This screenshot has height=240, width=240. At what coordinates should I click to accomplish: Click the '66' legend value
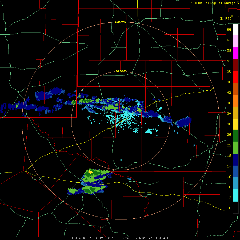pyautogui.click(x=229, y=30)
